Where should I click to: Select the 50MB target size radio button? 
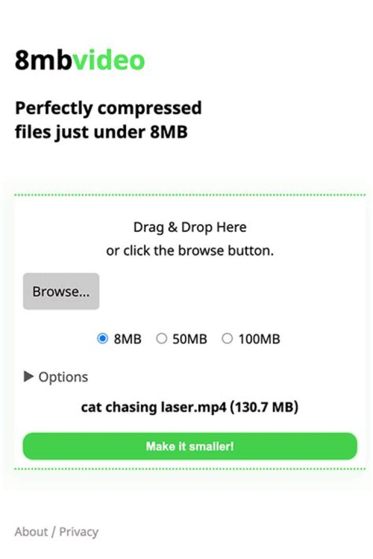pyautogui.click(x=162, y=339)
